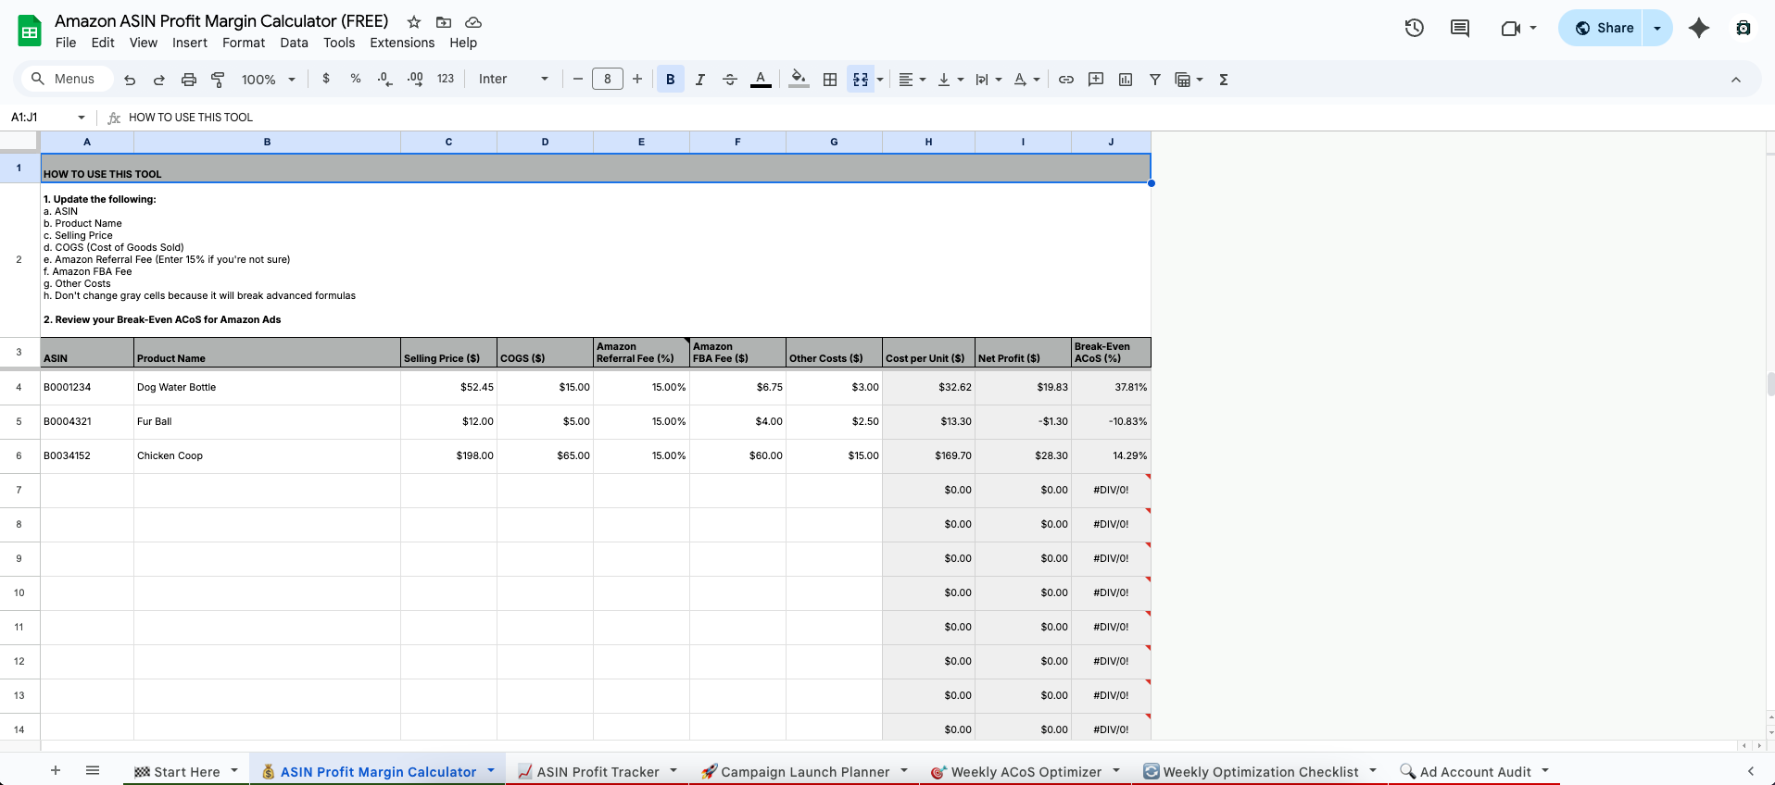Image resolution: width=1775 pixels, height=785 pixels.
Task: Format as percent icon
Action: pyautogui.click(x=356, y=80)
